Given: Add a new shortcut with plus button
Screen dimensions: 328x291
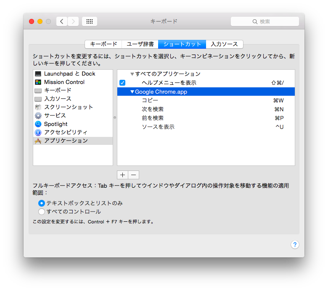Looking at the screenshot, I should (123, 175).
